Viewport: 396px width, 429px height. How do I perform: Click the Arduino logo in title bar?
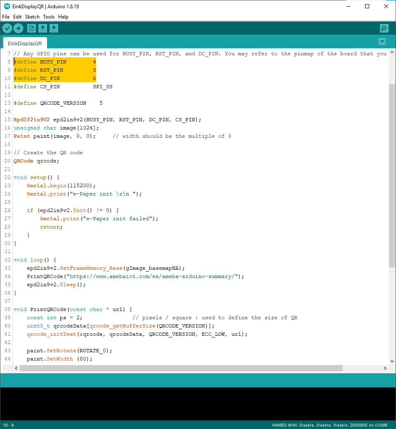pos(7,6)
